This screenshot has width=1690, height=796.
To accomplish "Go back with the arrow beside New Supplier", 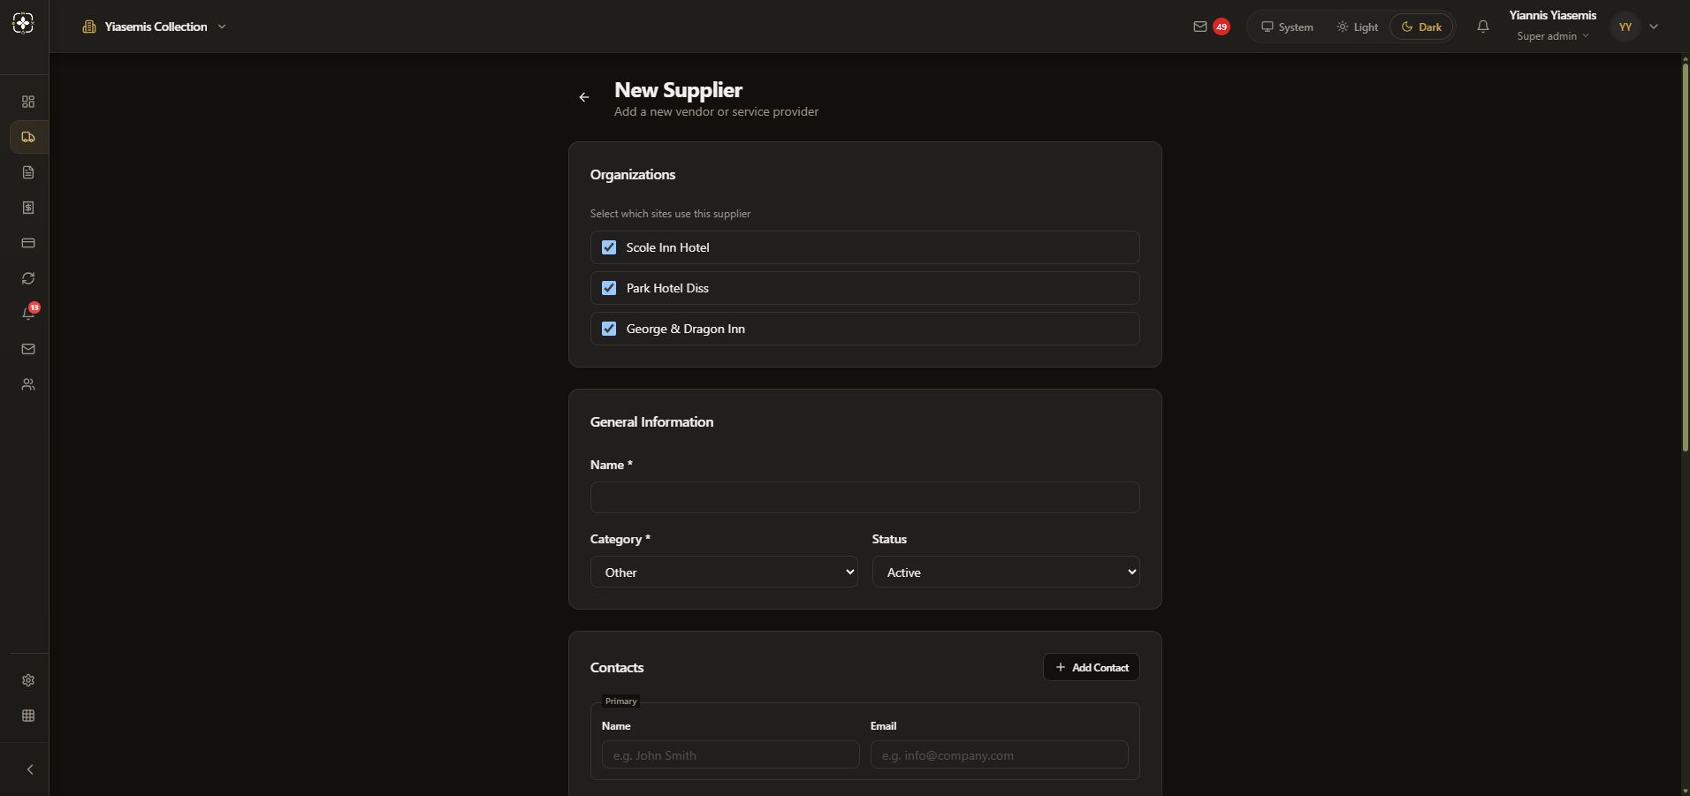I will [584, 97].
